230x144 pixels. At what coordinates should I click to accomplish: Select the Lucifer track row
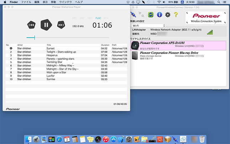tap(66, 76)
